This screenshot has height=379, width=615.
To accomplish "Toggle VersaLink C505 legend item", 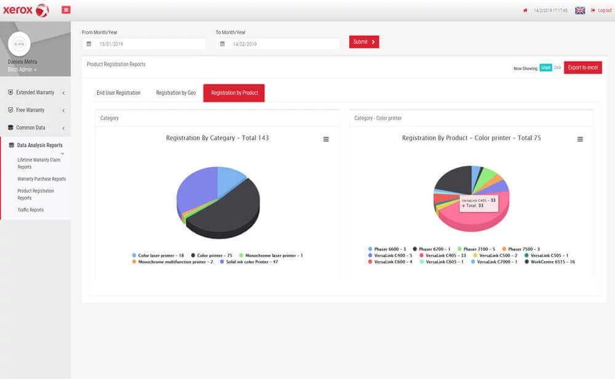I will click(546, 256).
